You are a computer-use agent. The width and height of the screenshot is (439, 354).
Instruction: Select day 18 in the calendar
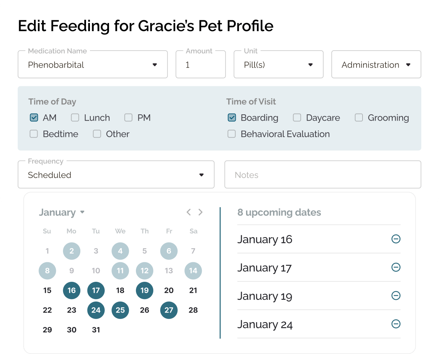pos(120,290)
